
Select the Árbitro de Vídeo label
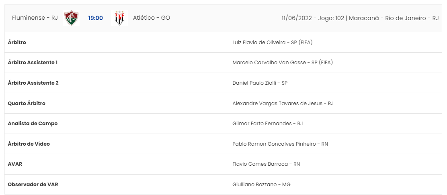point(29,144)
